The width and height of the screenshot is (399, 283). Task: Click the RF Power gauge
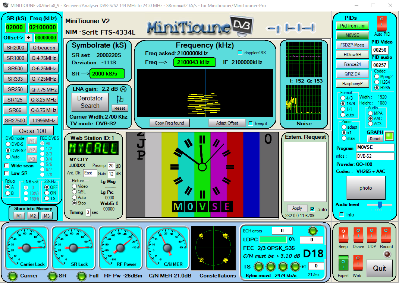pos(120,248)
